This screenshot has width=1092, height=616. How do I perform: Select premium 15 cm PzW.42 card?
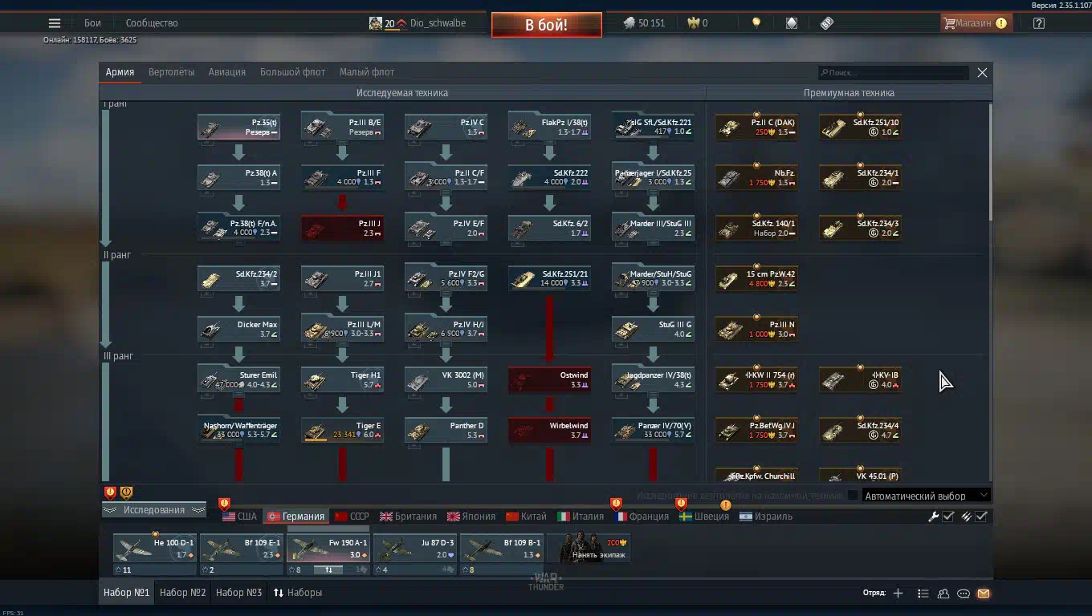pos(756,278)
